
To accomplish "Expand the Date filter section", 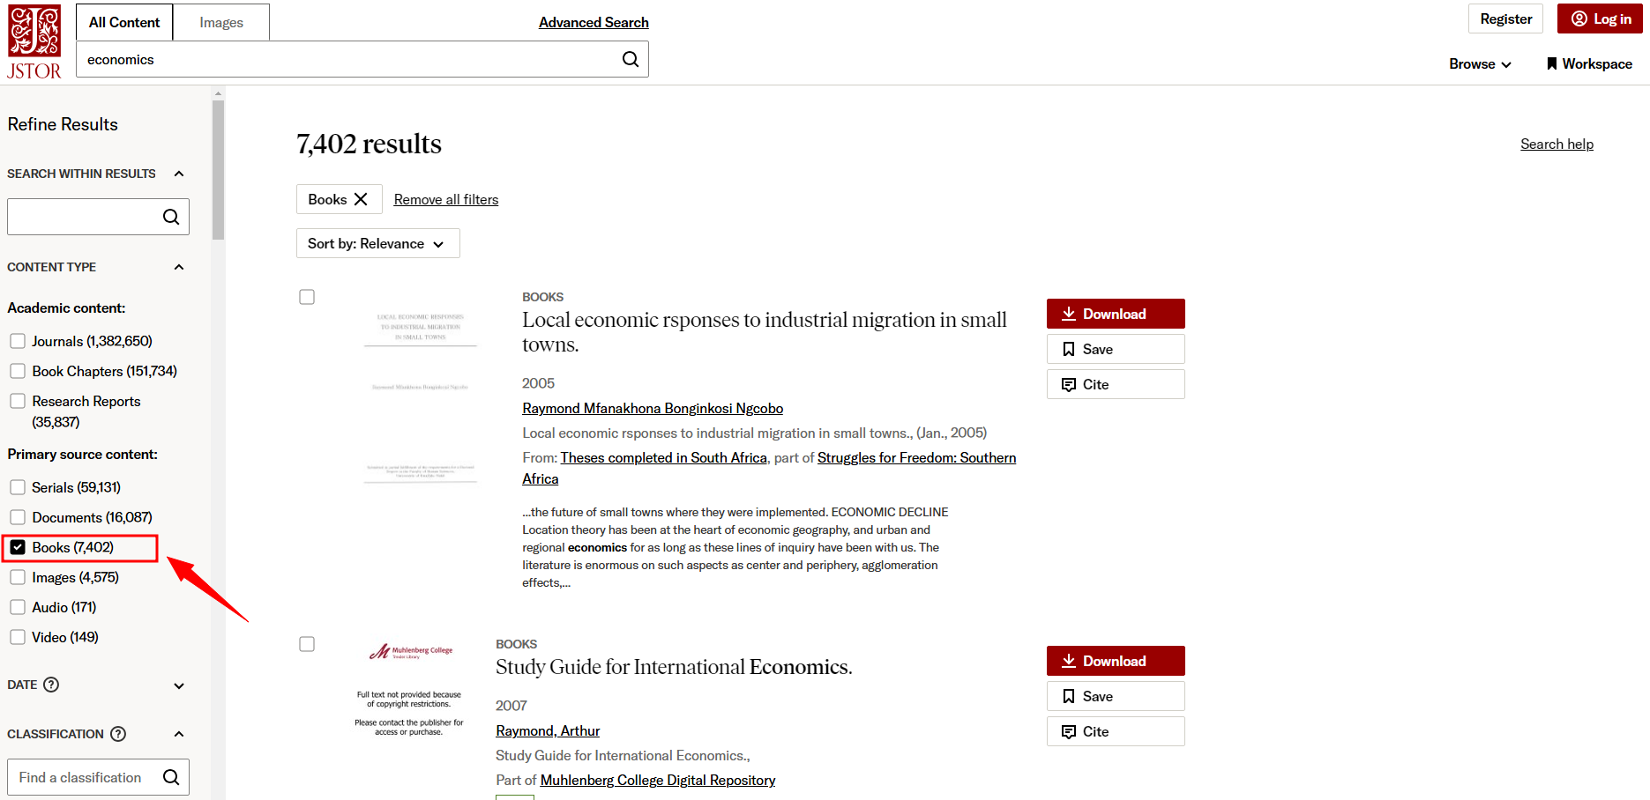I will point(179,685).
